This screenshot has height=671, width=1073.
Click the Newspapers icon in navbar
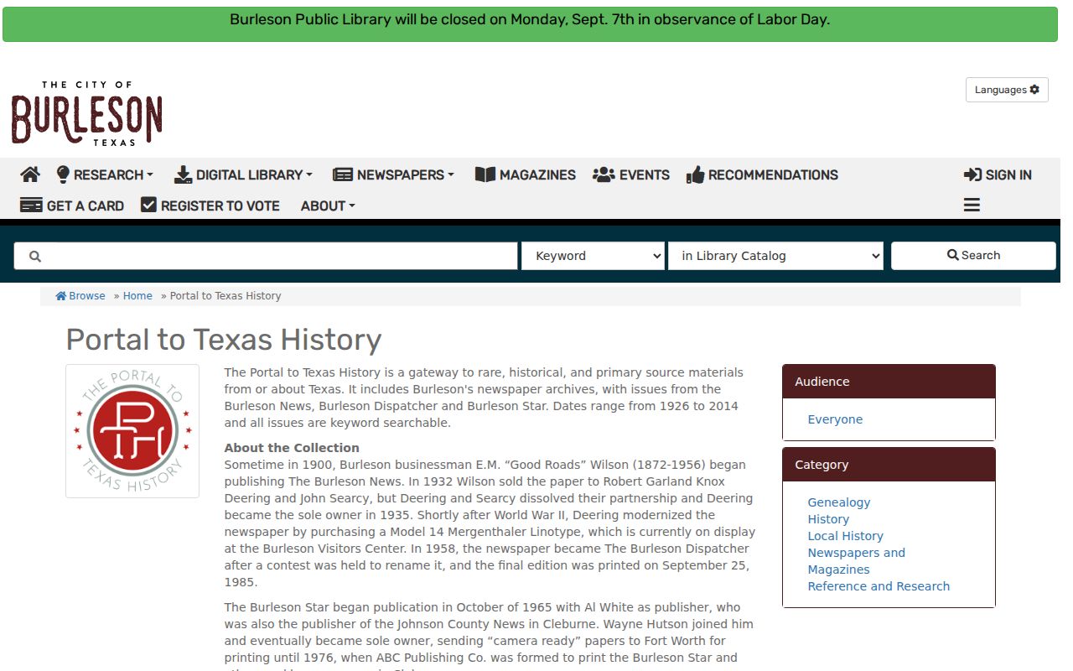click(x=342, y=174)
